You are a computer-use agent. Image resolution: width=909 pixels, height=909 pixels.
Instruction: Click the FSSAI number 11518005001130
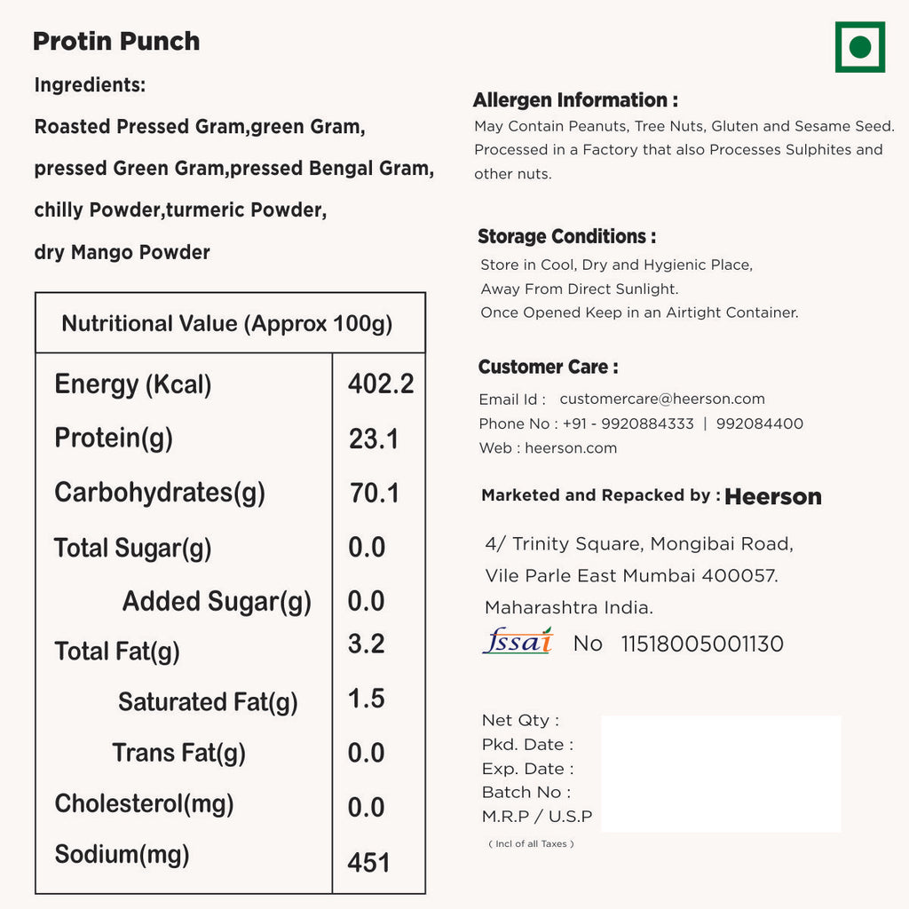tap(702, 644)
